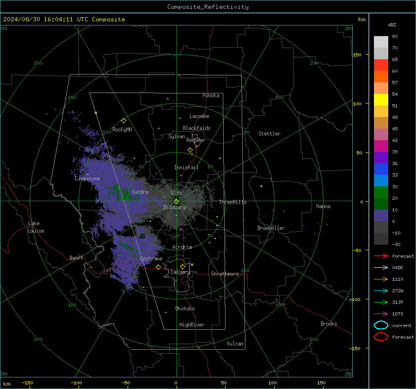
Task: Click the Airdrie city label
Action: point(182,247)
